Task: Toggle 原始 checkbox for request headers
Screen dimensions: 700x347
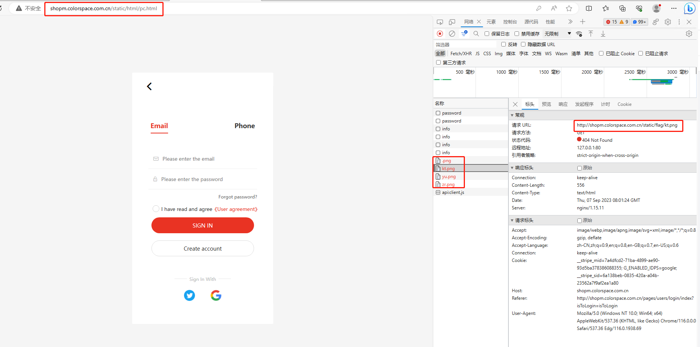Action: [x=580, y=220]
